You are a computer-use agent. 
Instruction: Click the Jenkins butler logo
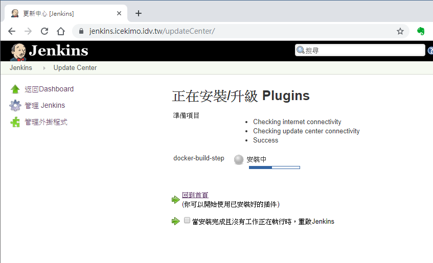18,52
